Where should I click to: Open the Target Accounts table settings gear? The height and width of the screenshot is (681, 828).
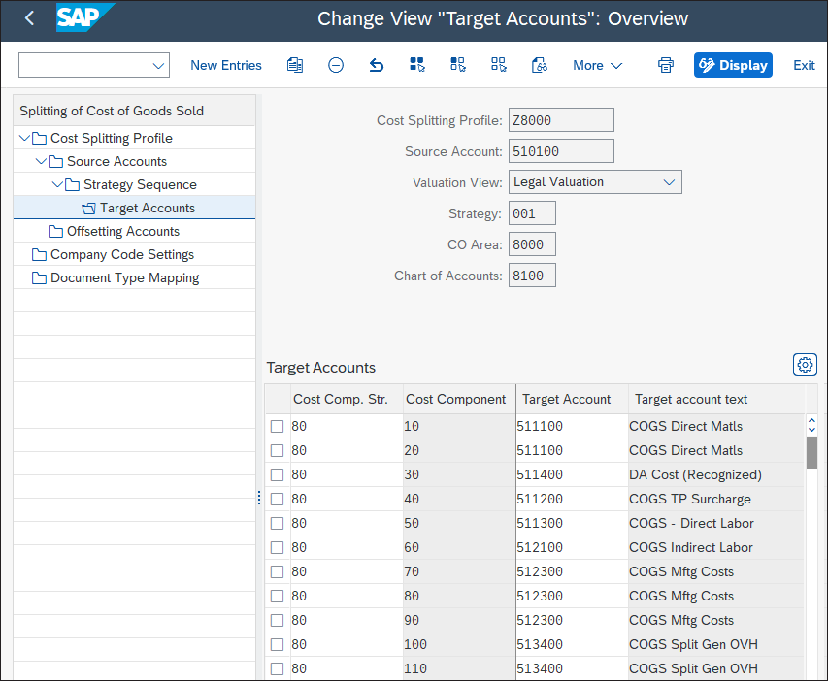(x=805, y=365)
